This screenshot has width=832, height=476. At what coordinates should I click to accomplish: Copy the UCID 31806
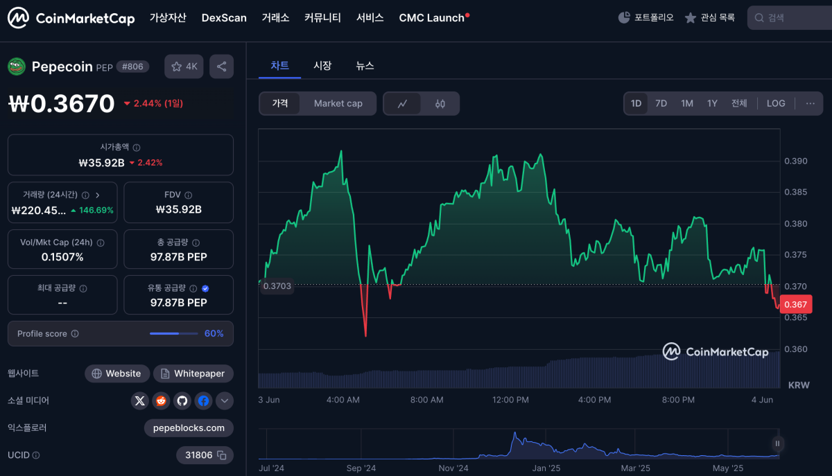coord(222,455)
